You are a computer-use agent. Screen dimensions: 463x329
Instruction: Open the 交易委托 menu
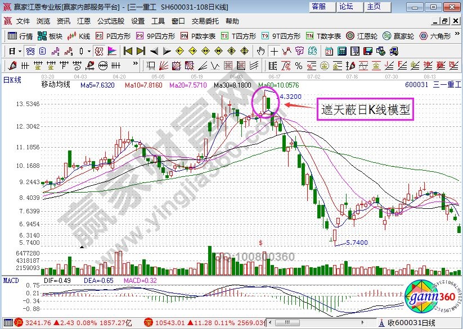pos(206,21)
